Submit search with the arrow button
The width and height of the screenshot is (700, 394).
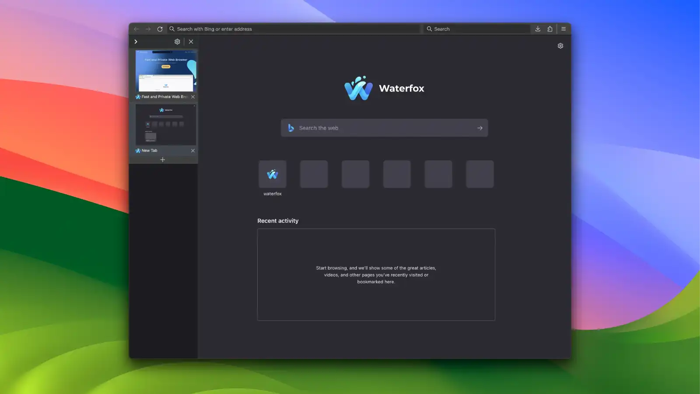coord(480,128)
